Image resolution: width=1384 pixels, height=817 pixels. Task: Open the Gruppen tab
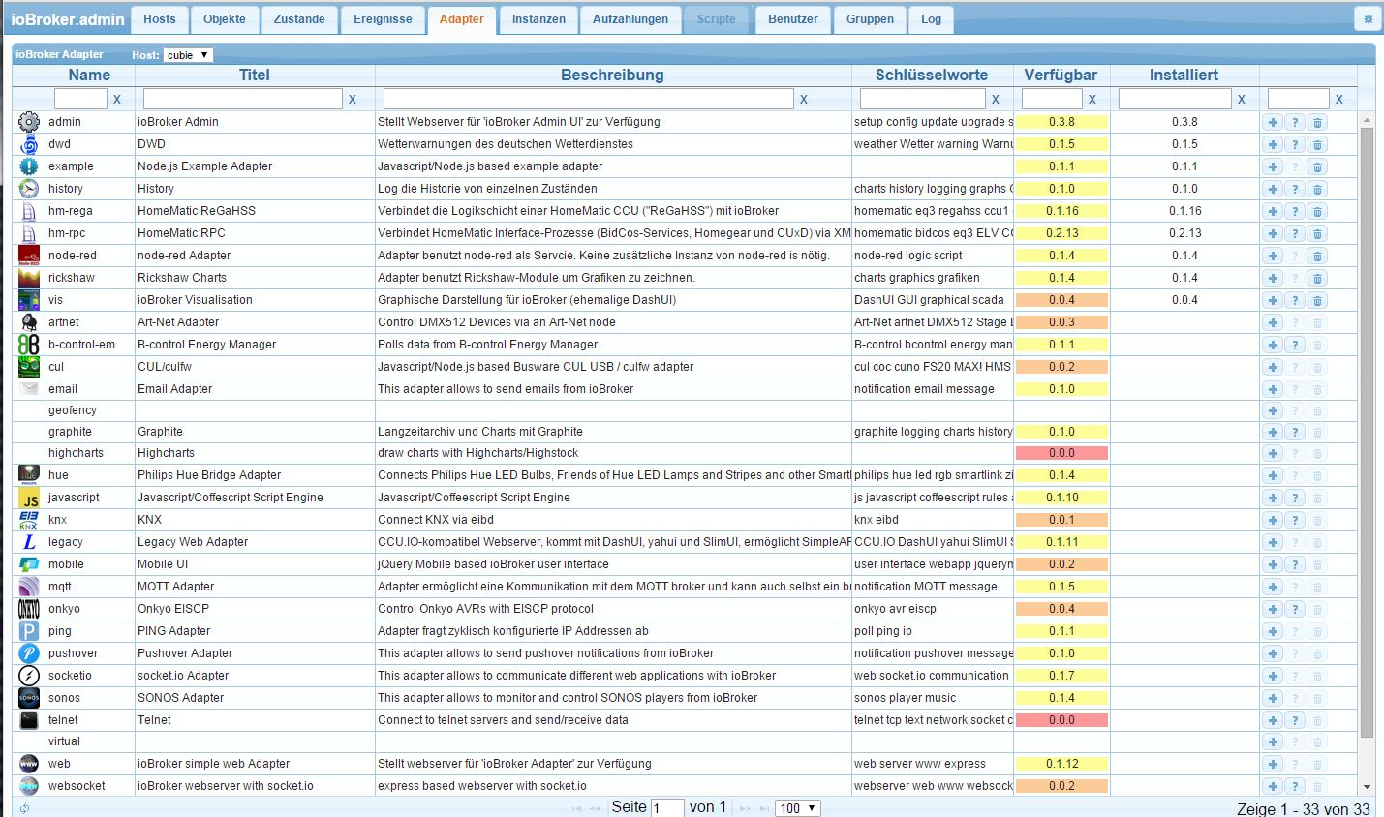click(x=870, y=19)
